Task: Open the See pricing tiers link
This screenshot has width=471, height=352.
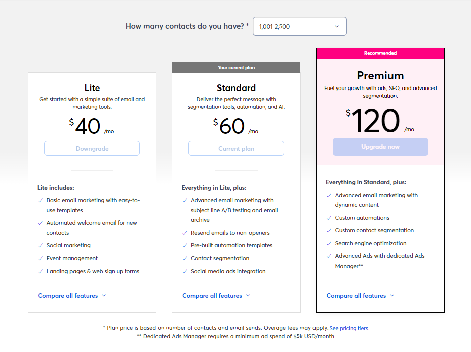Action: tap(349, 328)
